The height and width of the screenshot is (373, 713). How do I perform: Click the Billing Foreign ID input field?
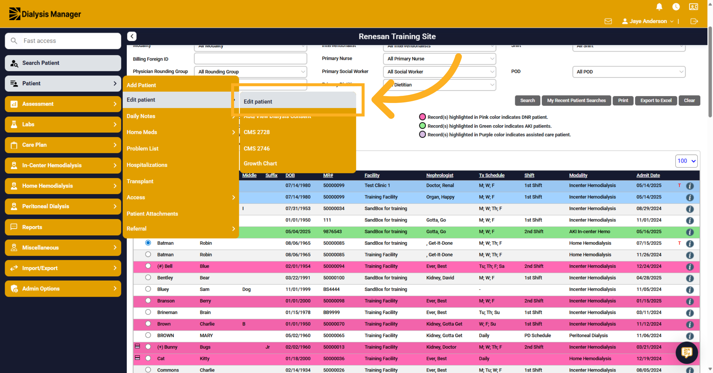(x=250, y=59)
